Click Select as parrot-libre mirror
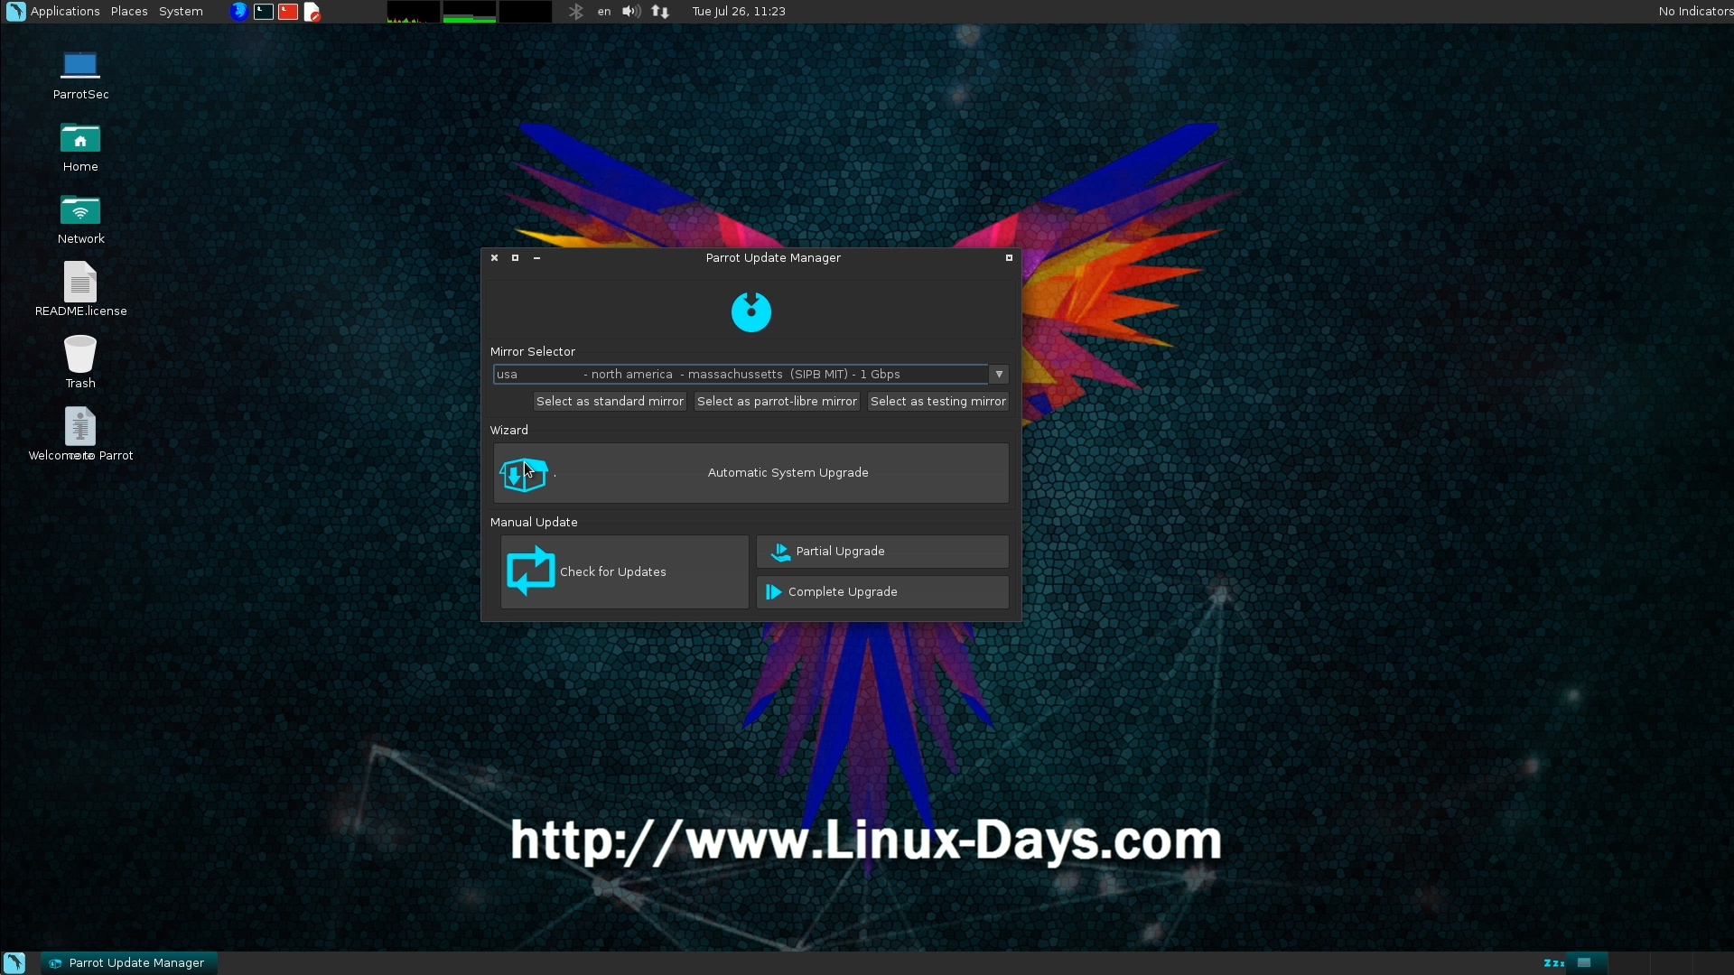 click(x=777, y=402)
